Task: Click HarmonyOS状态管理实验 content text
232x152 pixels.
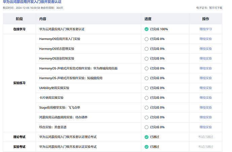Action: (x=57, y=49)
